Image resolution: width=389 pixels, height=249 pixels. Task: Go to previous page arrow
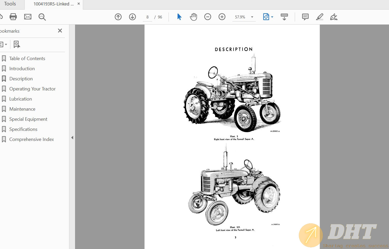(x=118, y=17)
